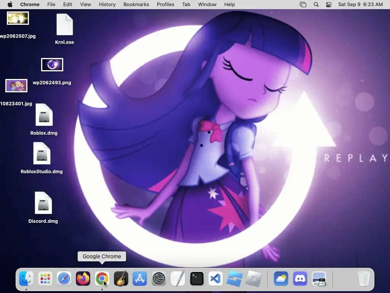The width and height of the screenshot is (390, 293).
Task: Open Roblox Studio blue dock icon
Action: 235,278
